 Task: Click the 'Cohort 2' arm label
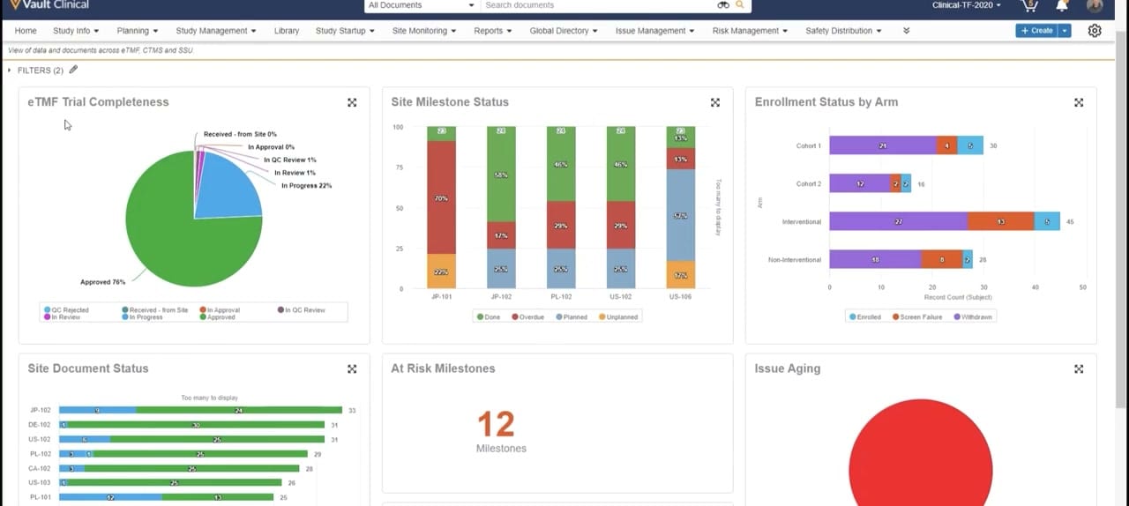808,183
